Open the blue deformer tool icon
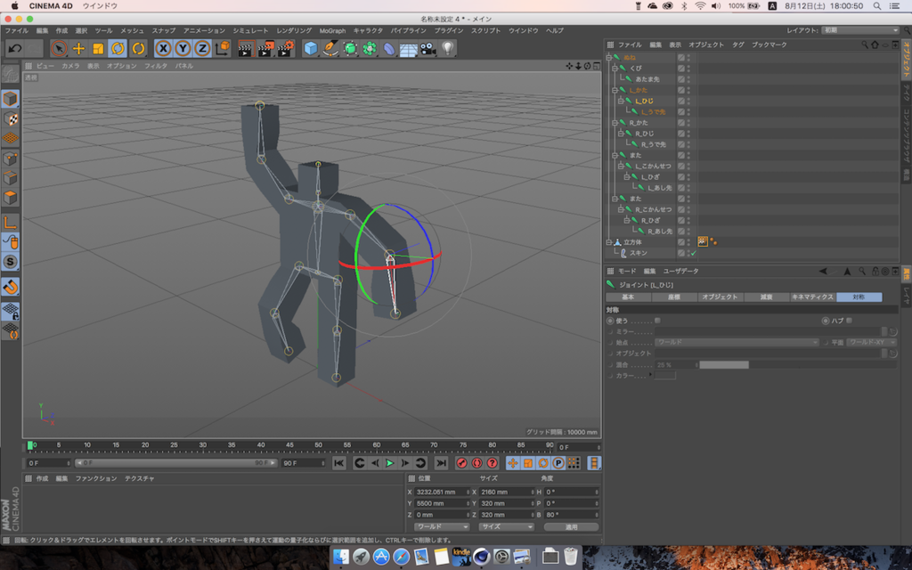This screenshot has height=570, width=912. click(389, 48)
